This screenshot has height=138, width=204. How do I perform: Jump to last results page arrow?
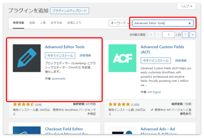[x=193, y=35]
